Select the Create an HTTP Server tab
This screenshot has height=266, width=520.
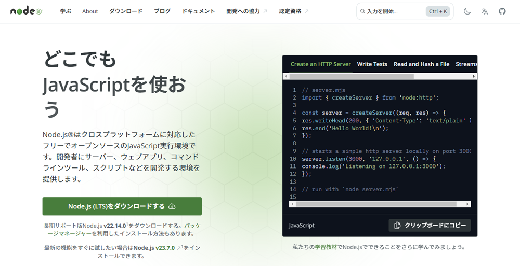(x=320, y=64)
